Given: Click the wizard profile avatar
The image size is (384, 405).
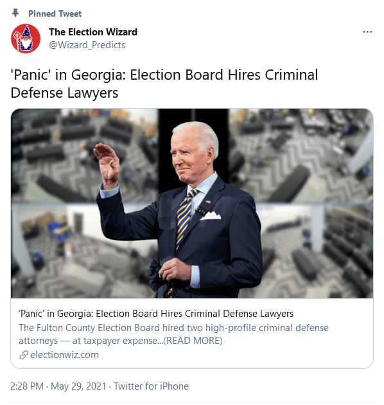Looking at the screenshot, I should pos(26,39).
